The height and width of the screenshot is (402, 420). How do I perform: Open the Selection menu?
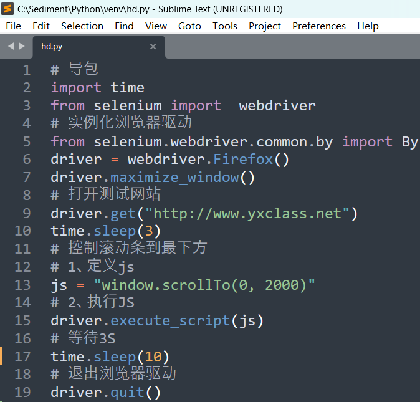click(82, 26)
